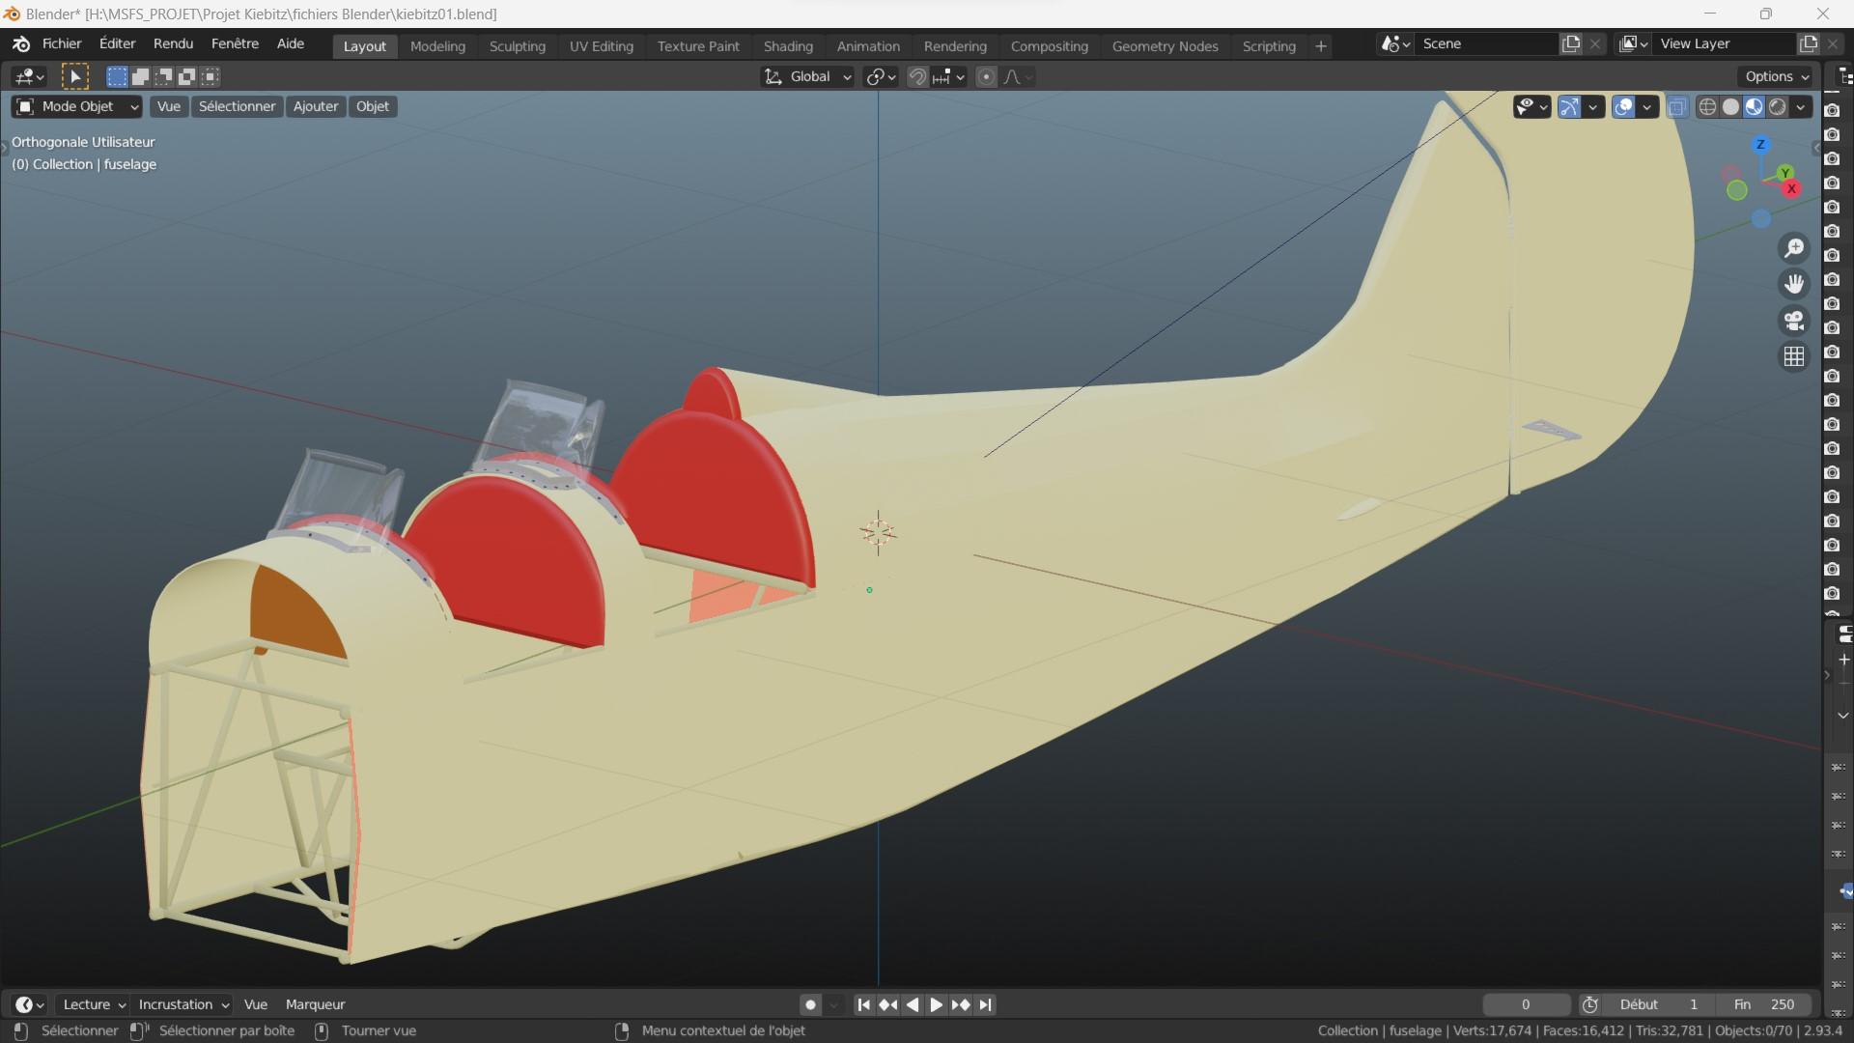Switch to the Modeling workspace tab
This screenshot has height=1043, width=1854.
[x=437, y=46]
